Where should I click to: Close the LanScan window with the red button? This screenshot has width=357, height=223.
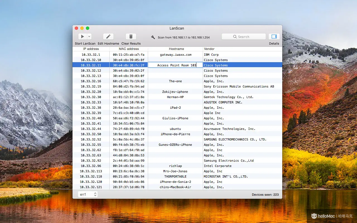(x=76, y=28)
